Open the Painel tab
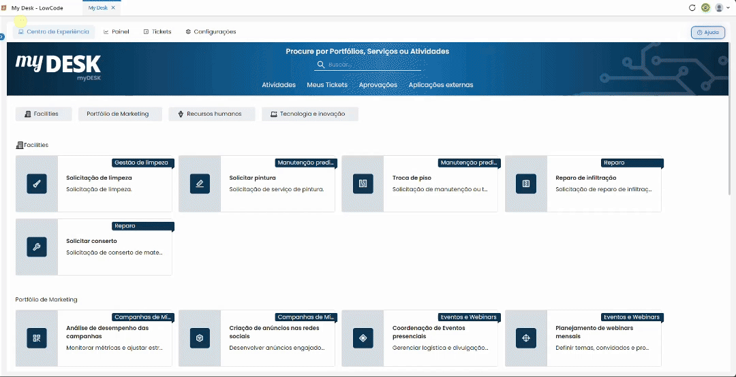 pyautogui.click(x=117, y=32)
